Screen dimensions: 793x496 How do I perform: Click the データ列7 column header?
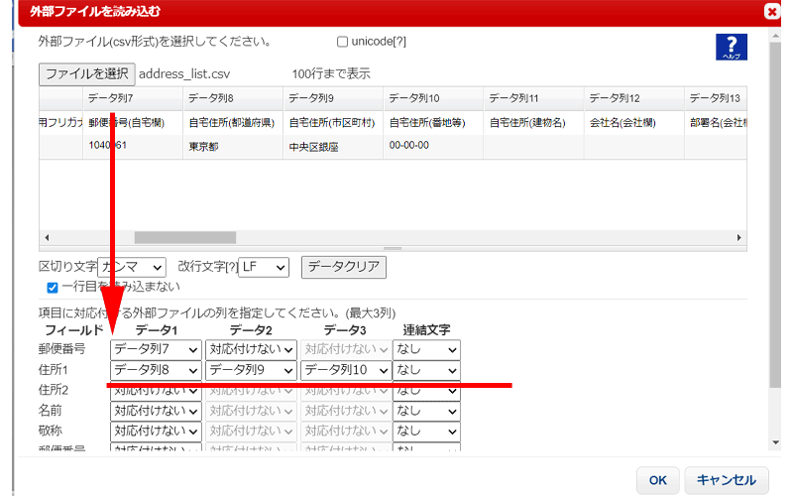tap(133, 98)
